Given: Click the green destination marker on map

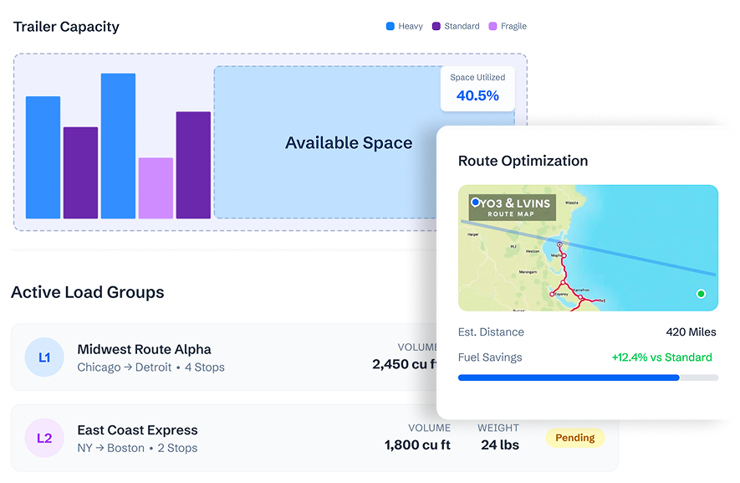Looking at the screenshot, I should (701, 294).
